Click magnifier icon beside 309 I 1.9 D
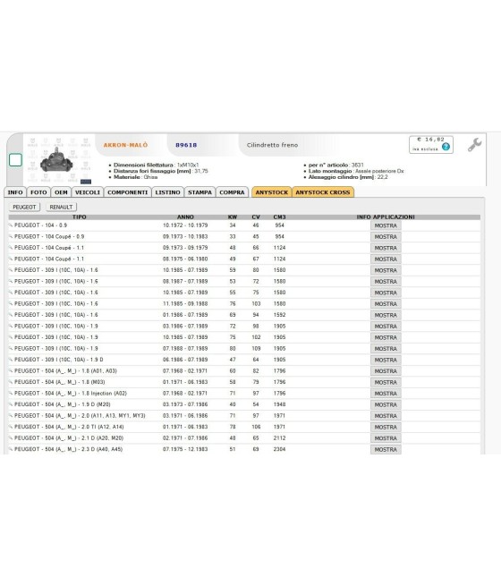Viewport: 501px width, 586px height. [11, 360]
